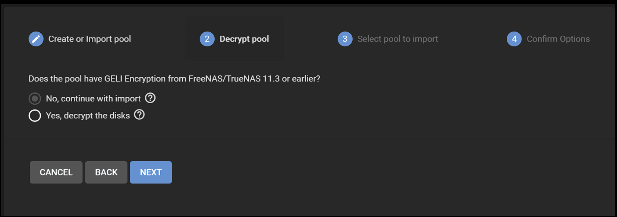Viewport: 617px width, 217px height.
Task: Click the connector line between steps three and four
Action: click(x=473, y=39)
